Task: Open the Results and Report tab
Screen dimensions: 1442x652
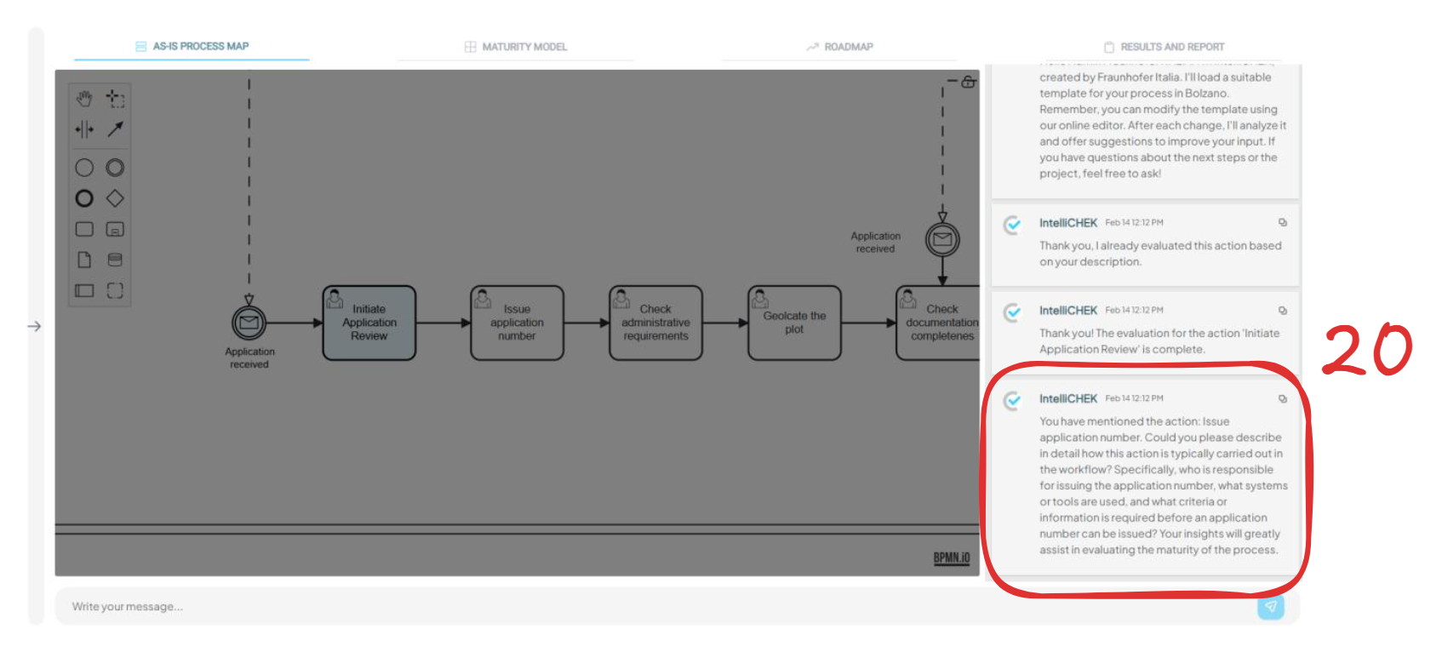Action: point(1164,47)
